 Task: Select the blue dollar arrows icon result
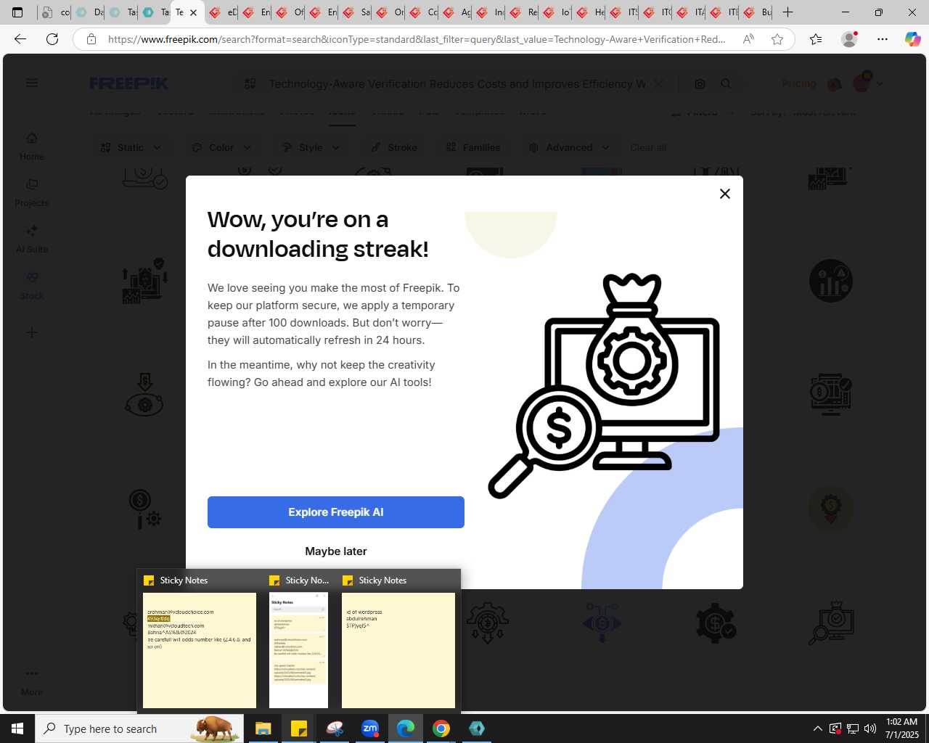(x=602, y=623)
